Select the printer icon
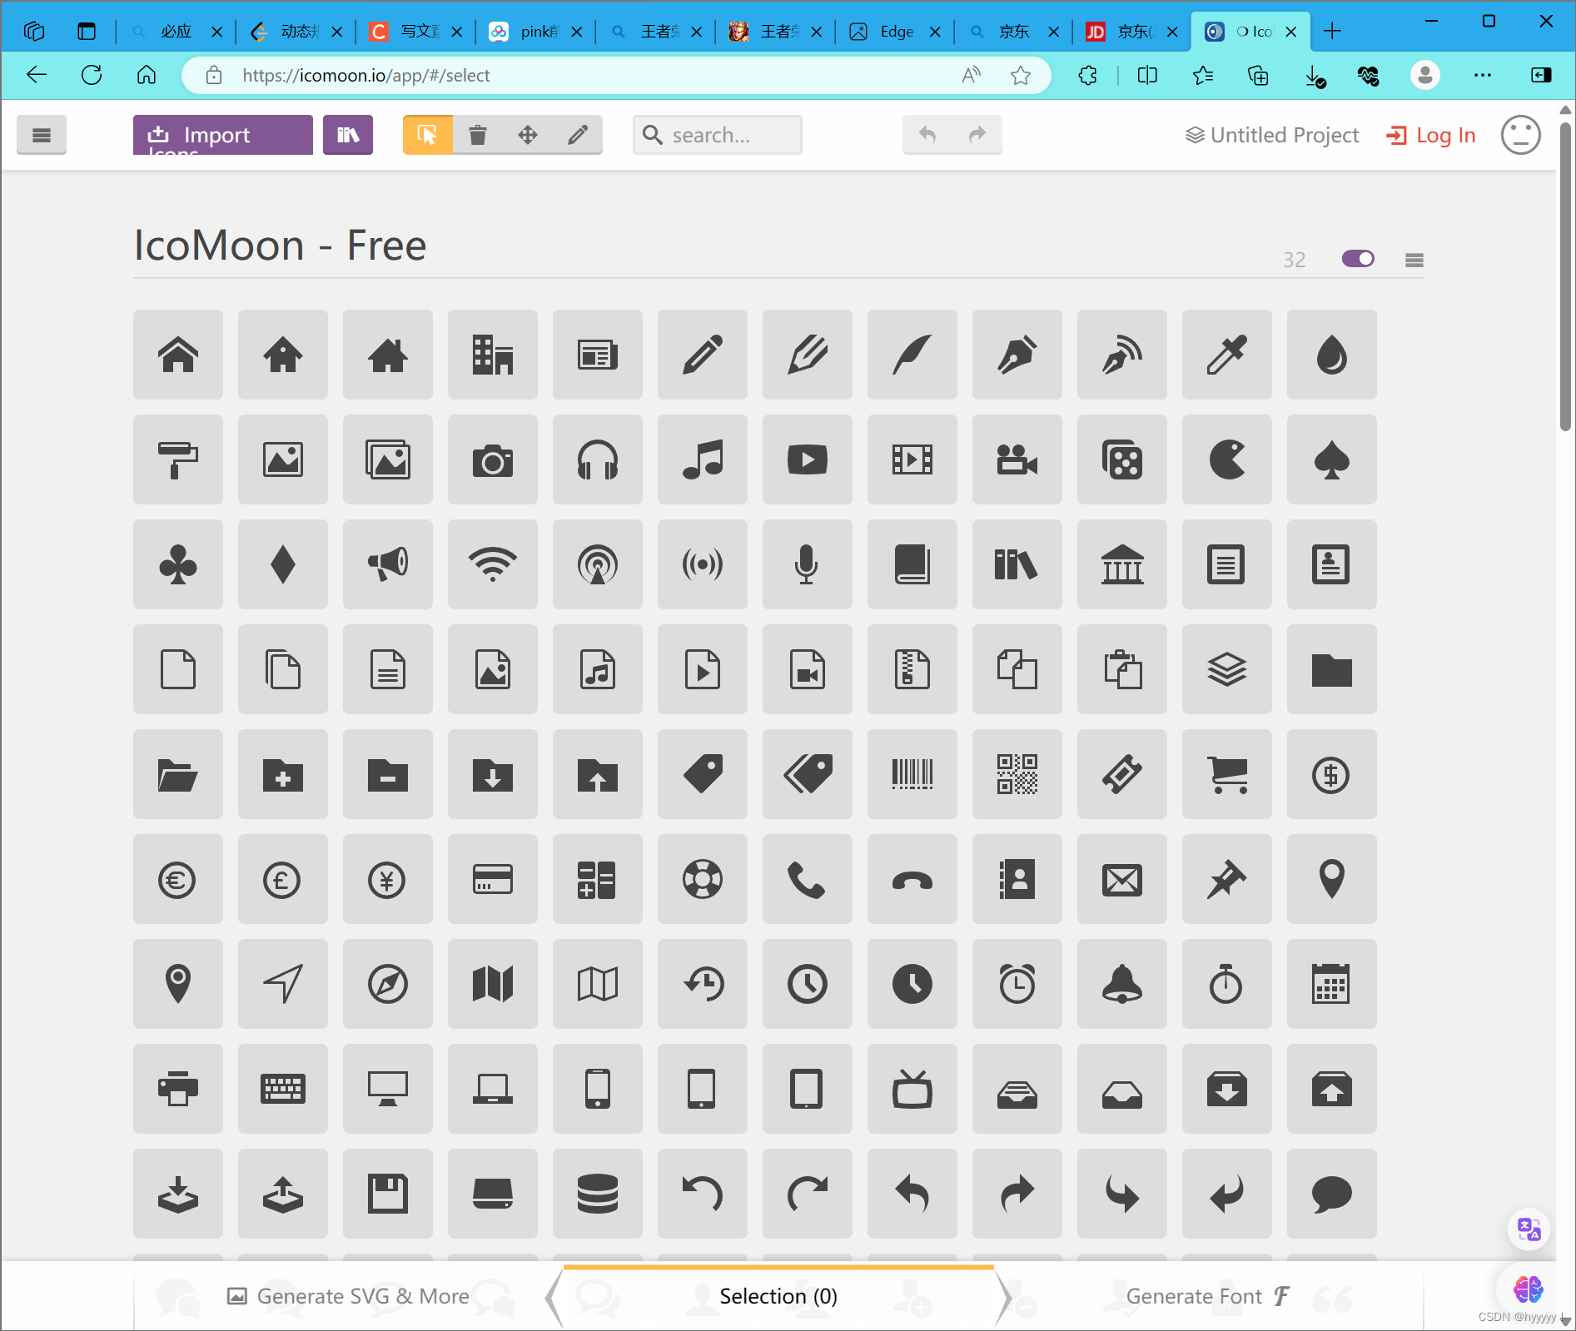Viewport: 1576px width, 1331px height. click(178, 1089)
